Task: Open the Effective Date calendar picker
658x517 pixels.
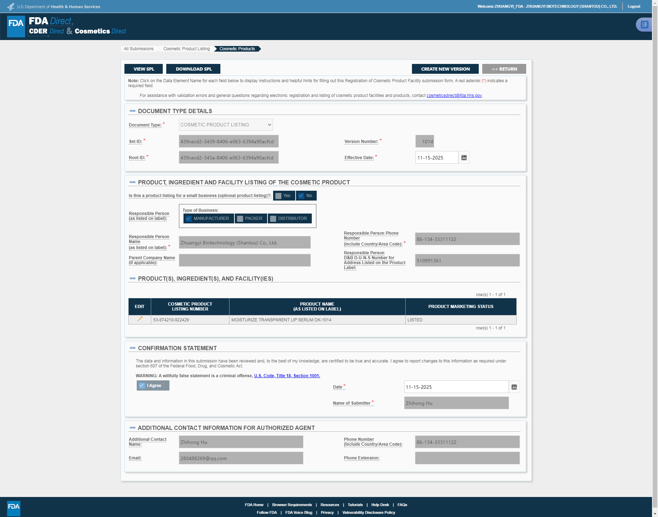Action: tap(464, 158)
